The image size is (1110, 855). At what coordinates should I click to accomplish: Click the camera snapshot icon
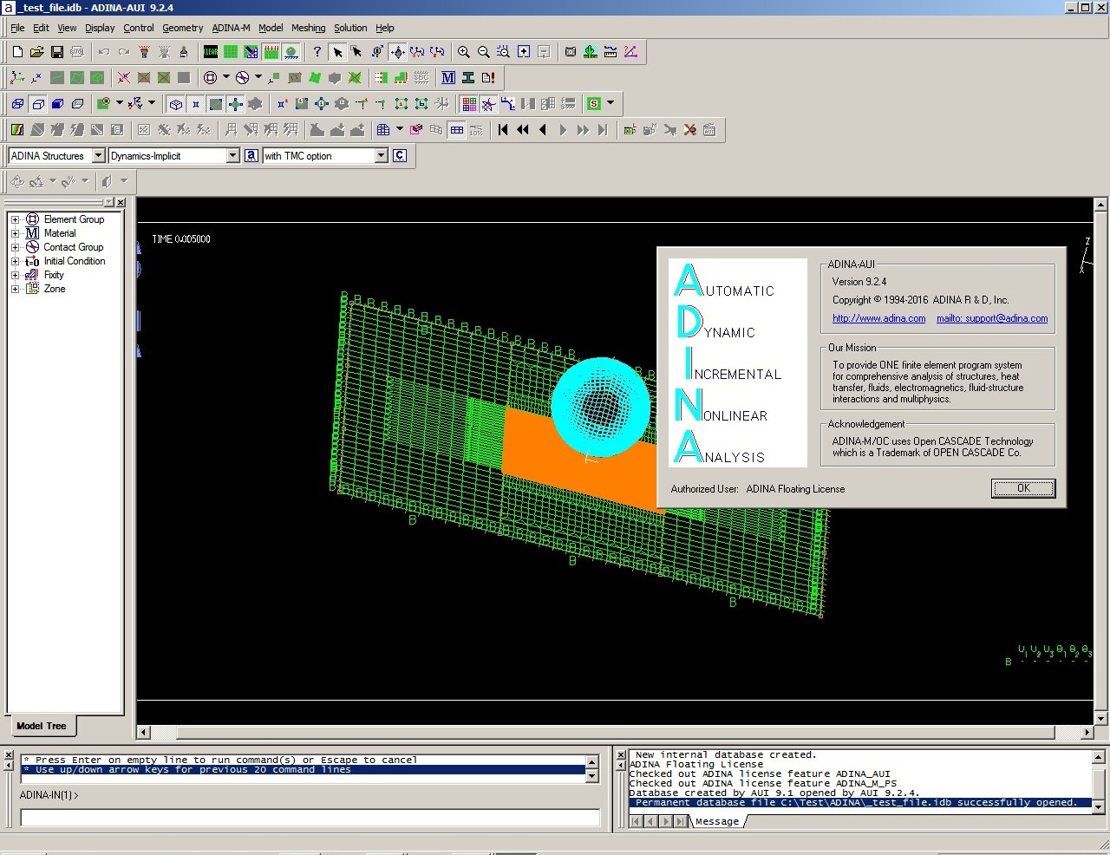[570, 52]
